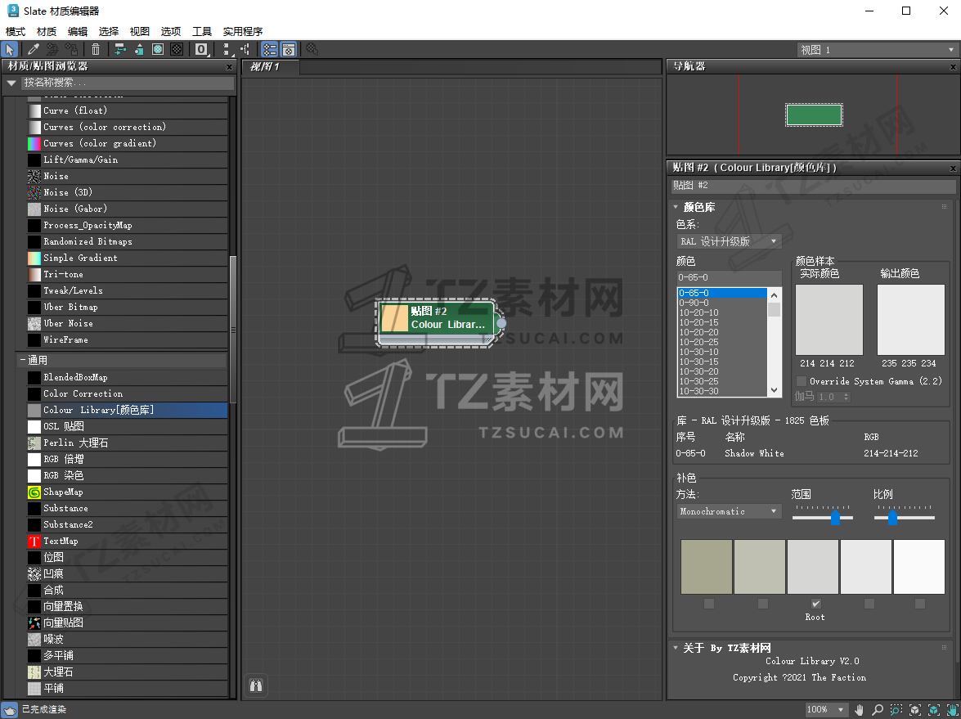The image size is (961, 719).
Task: Click the search-by-name field in browser
Action: pos(127,83)
